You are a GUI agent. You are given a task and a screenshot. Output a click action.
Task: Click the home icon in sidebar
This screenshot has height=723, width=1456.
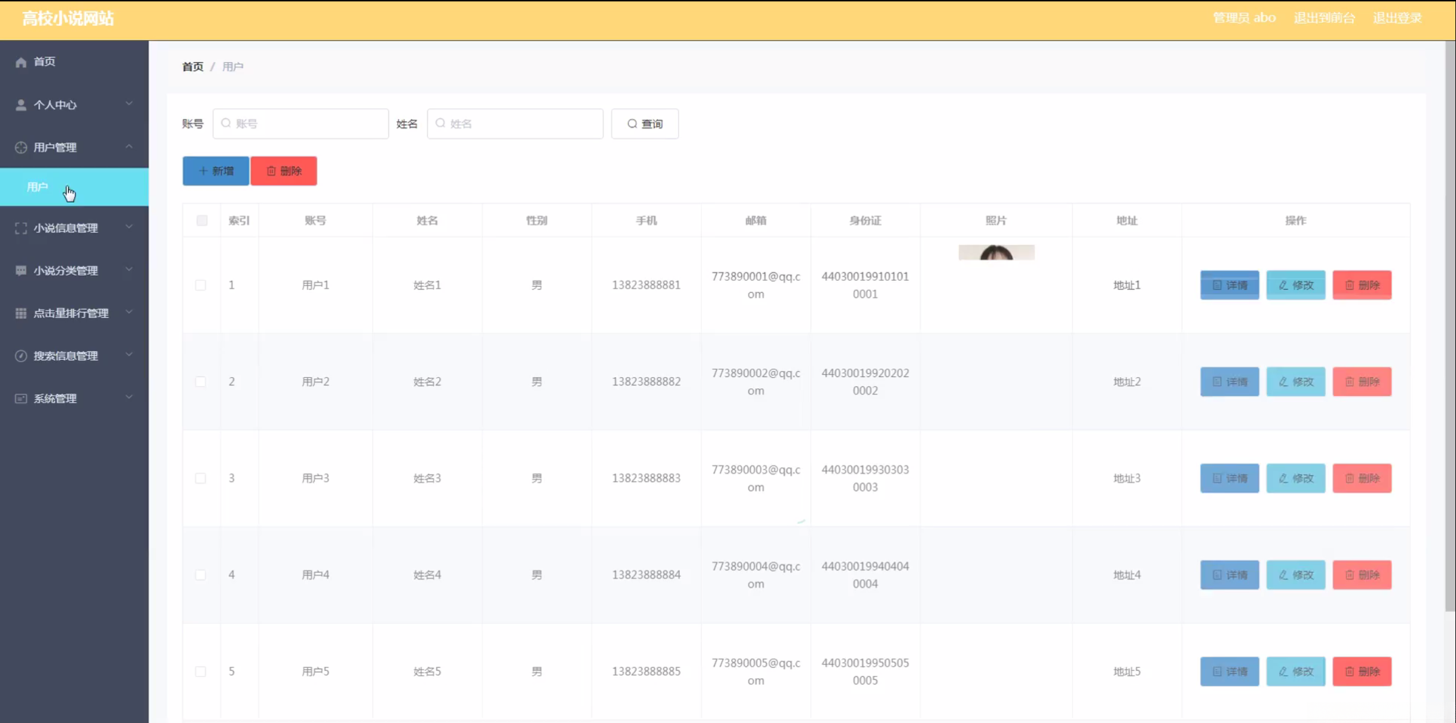[x=21, y=62]
